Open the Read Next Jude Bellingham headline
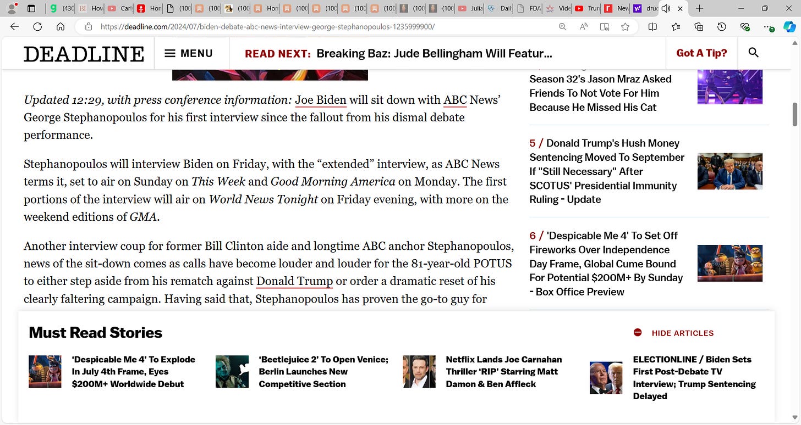The image size is (801, 425). pos(434,53)
